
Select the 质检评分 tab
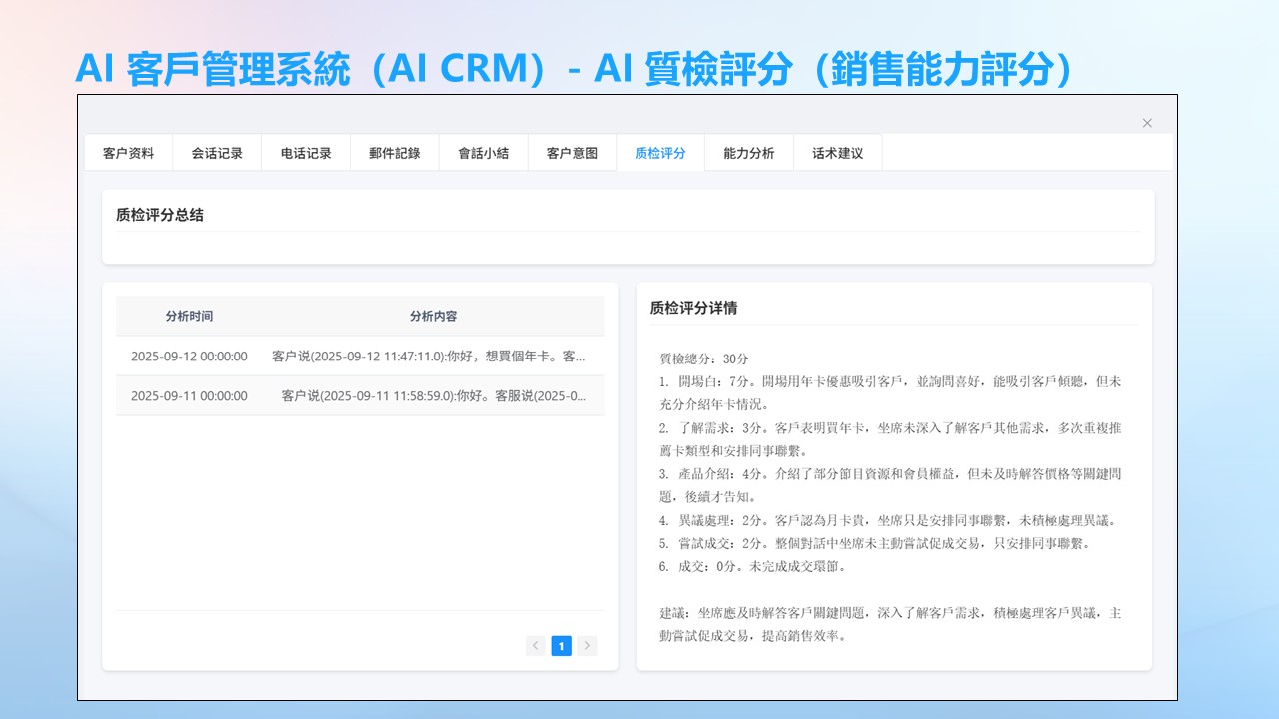[x=660, y=153]
